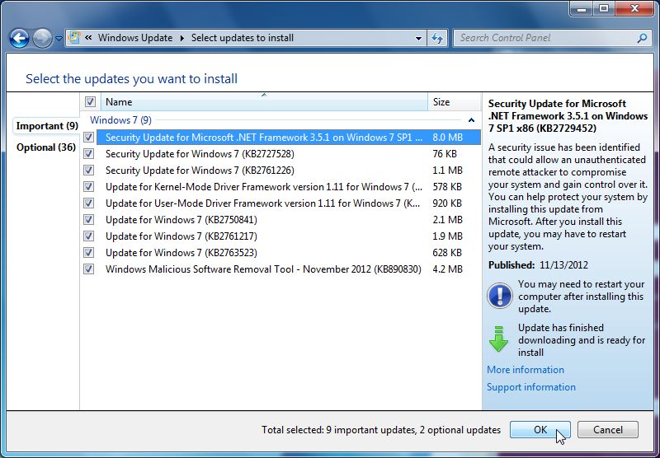
Task: Open the Optional (36) tab
Action: pyautogui.click(x=46, y=147)
